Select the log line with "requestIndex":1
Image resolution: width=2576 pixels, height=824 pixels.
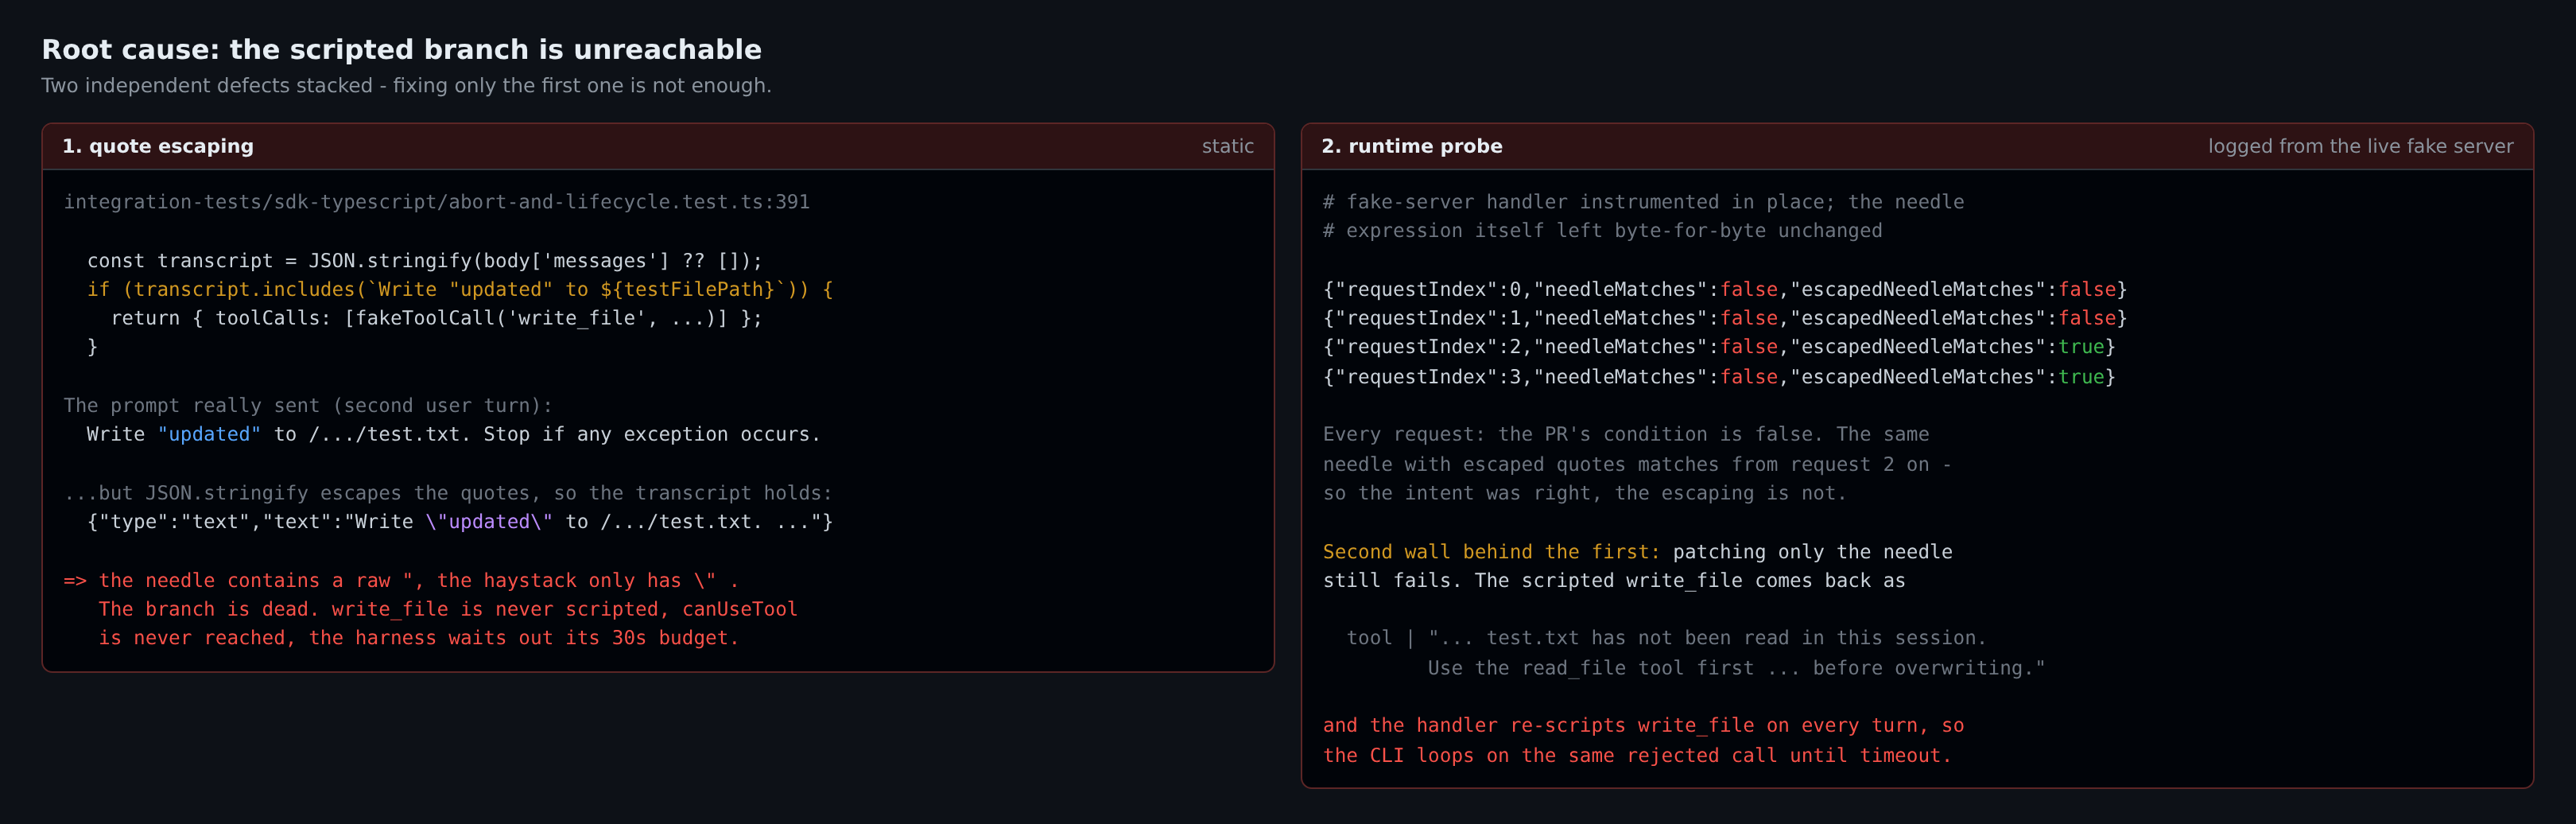[x=1725, y=318]
